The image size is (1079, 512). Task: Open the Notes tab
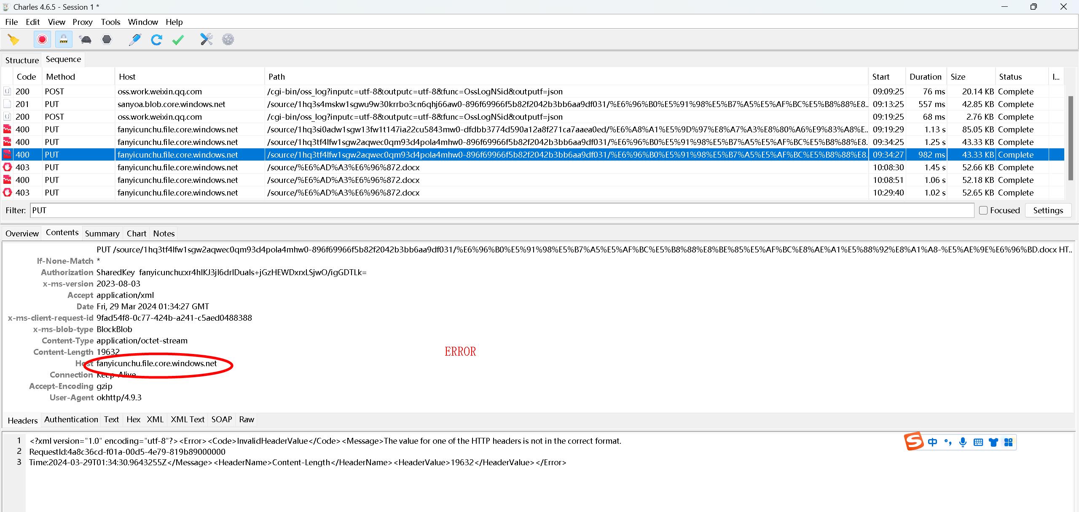(x=164, y=233)
